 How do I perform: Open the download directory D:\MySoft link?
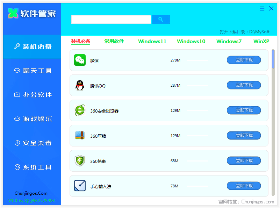coord(244,32)
